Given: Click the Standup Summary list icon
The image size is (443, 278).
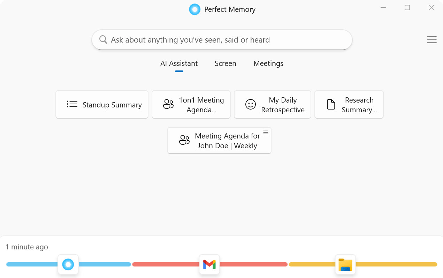Looking at the screenshot, I should pyautogui.click(x=71, y=104).
